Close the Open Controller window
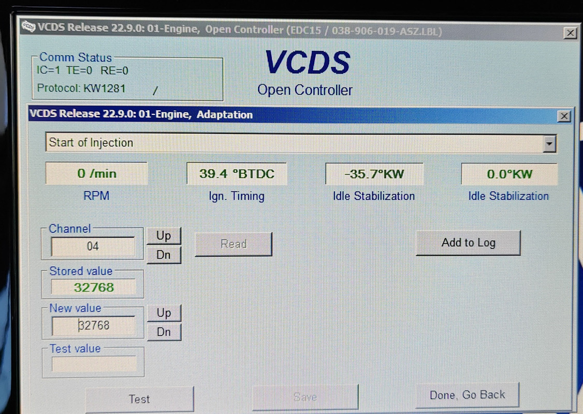 (x=570, y=33)
